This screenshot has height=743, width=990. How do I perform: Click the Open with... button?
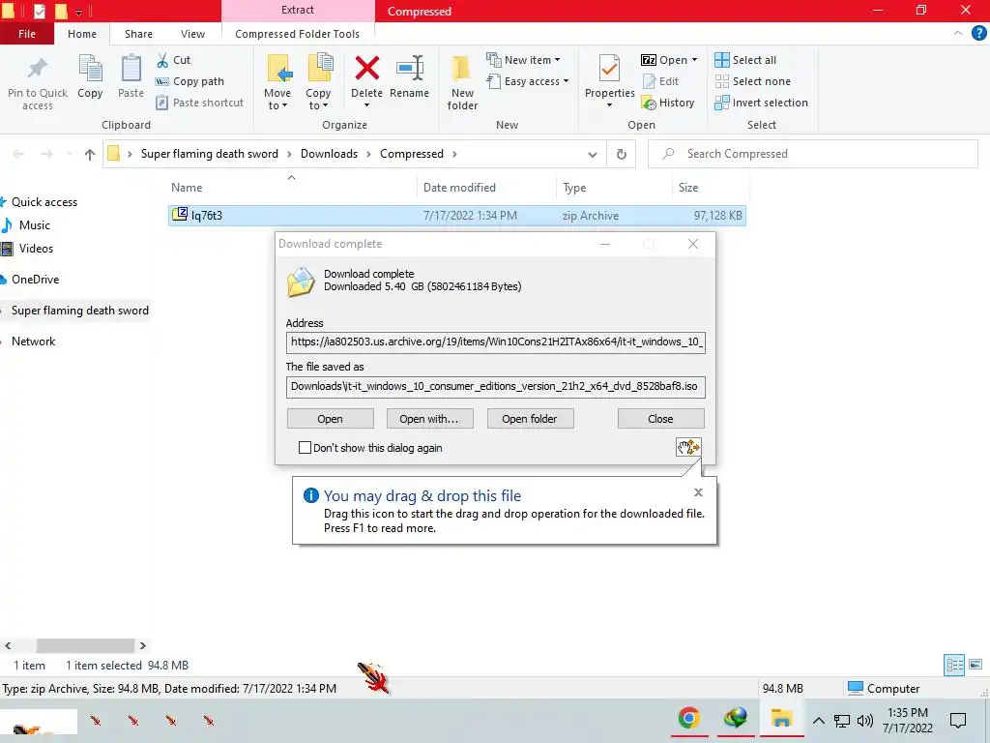(429, 419)
